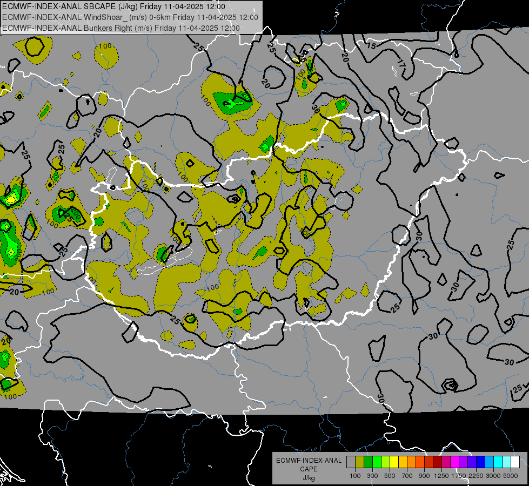Click the pure blue legend swatch
This screenshot has height=486, width=529.
click(481, 462)
